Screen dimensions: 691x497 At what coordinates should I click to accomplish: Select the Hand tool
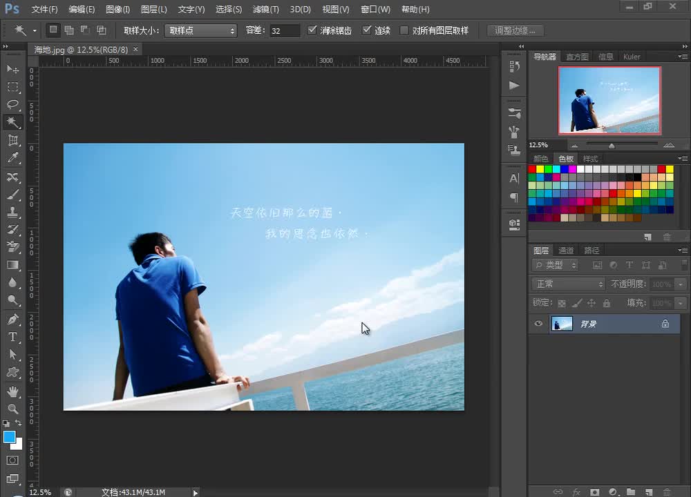coord(13,391)
